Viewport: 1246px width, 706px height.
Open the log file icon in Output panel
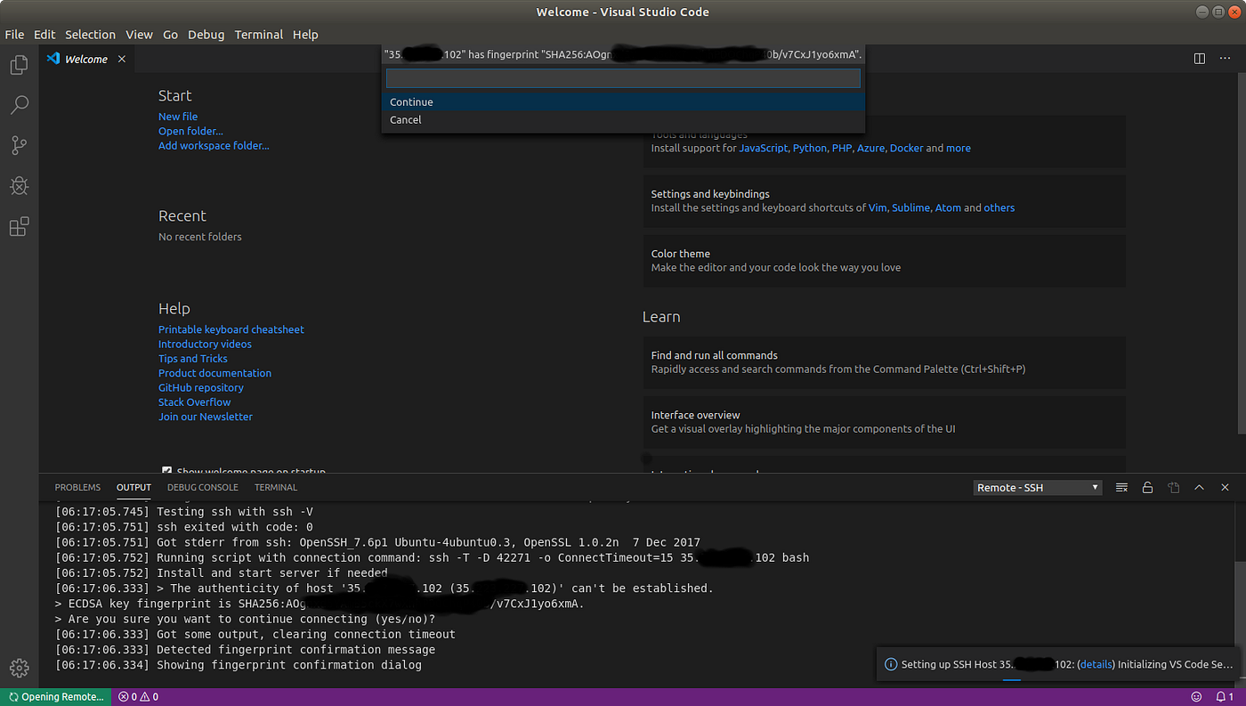[x=1174, y=487]
